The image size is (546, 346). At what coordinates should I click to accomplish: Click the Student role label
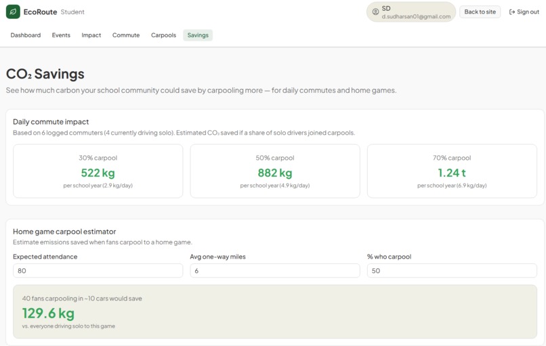click(x=72, y=12)
